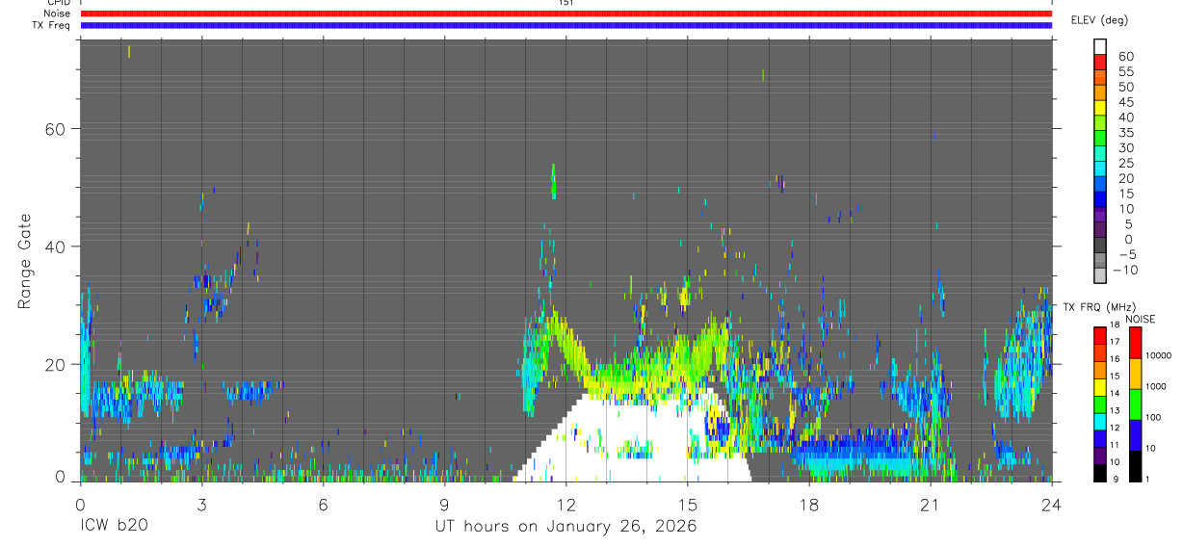Select the white top swatch of elevation scale
The height and width of the screenshot is (546, 1183).
tap(1100, 46)
